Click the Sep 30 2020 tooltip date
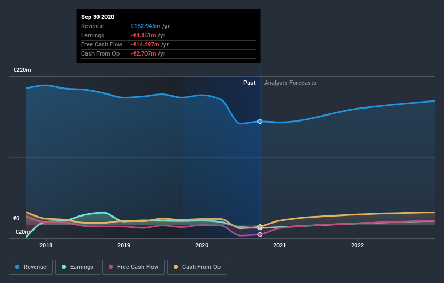 click(x=98, y=17)
